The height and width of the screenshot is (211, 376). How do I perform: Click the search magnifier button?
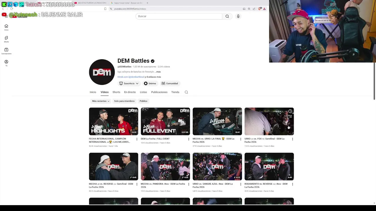[x=227, y=16]
